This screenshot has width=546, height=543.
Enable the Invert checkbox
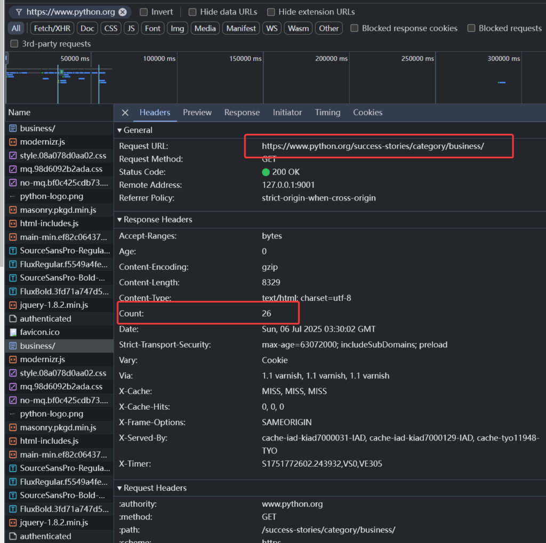tap(144, 12)
